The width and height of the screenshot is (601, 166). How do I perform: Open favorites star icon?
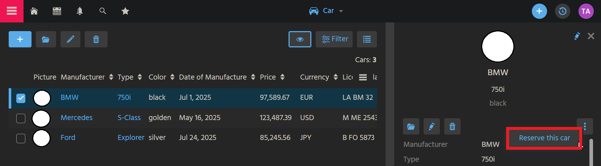[125, 11]
